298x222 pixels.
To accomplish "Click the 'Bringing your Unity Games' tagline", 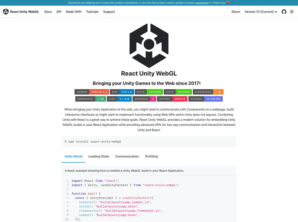I will pyautogui.click(x=146, y=83).
